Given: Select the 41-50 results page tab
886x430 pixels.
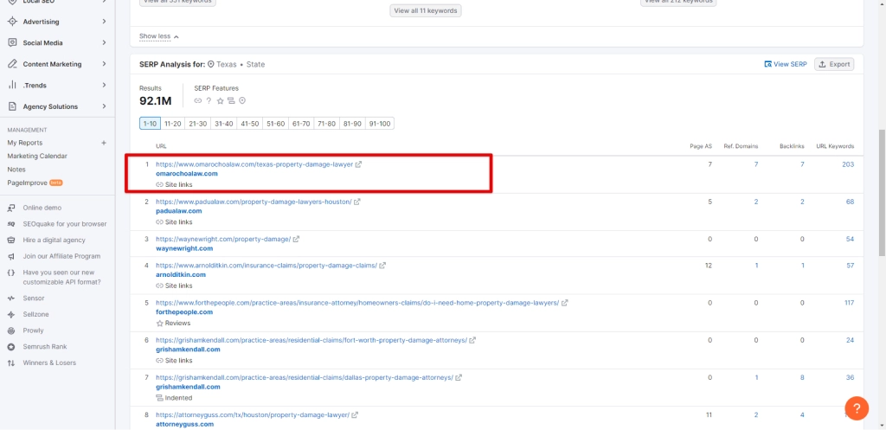Looking at the screenshot, I should pos(250,124).
